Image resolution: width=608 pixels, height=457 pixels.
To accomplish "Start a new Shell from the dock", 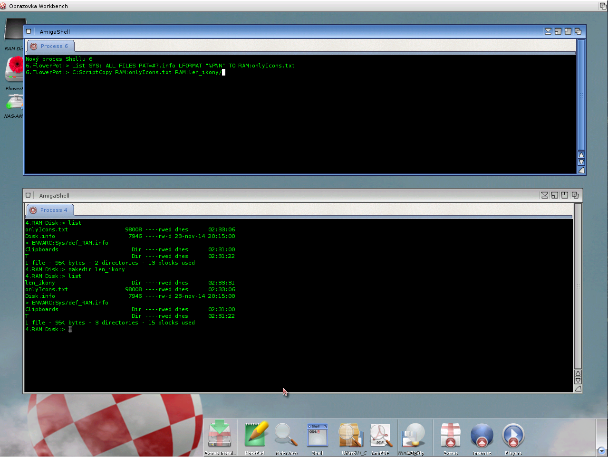I will [318, 435].
